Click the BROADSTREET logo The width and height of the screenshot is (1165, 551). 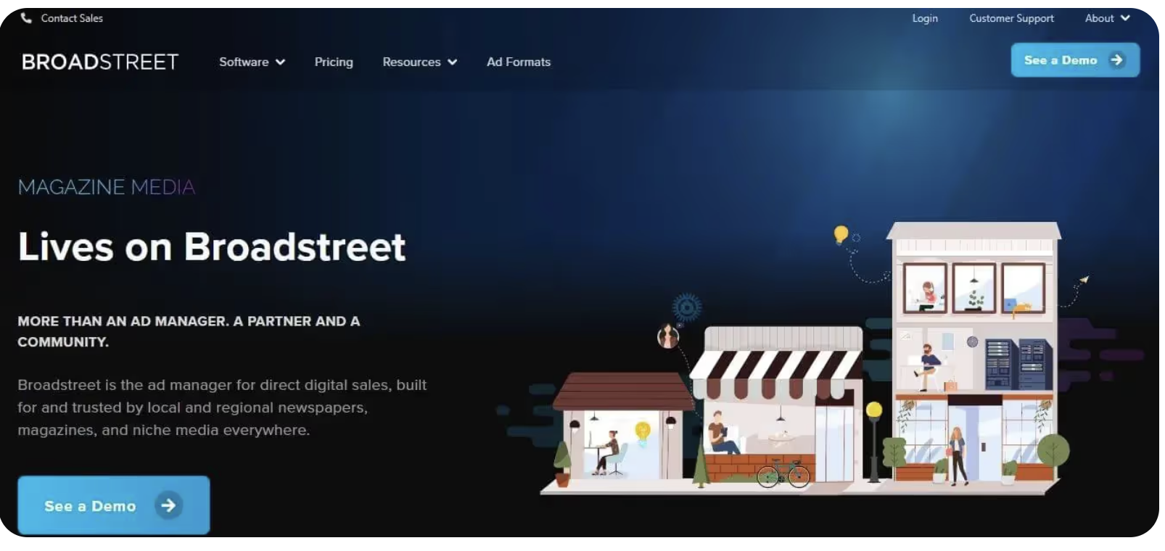click(100, 62)
